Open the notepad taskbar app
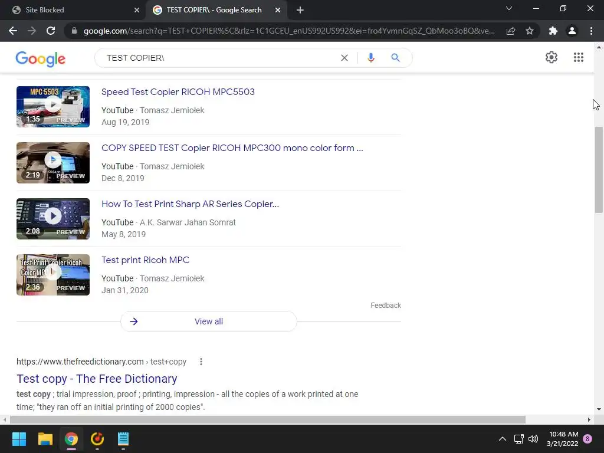The image size is (604, 453). pos(123,439)
